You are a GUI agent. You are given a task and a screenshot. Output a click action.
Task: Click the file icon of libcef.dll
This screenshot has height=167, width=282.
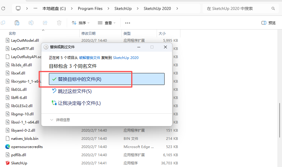(8, 73)
